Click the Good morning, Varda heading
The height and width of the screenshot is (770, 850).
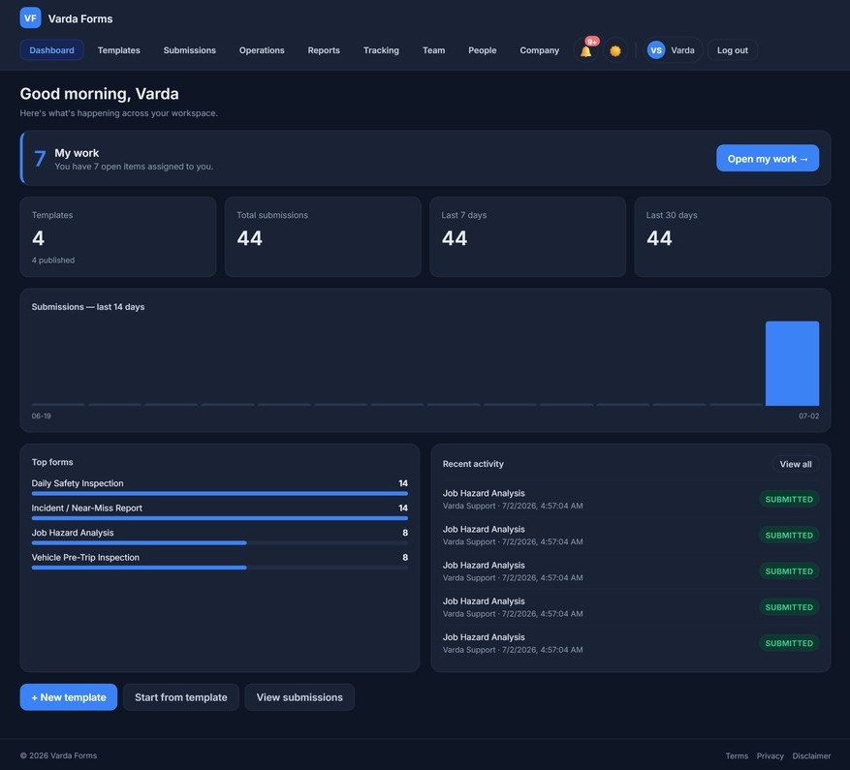[x=99, y=94]
